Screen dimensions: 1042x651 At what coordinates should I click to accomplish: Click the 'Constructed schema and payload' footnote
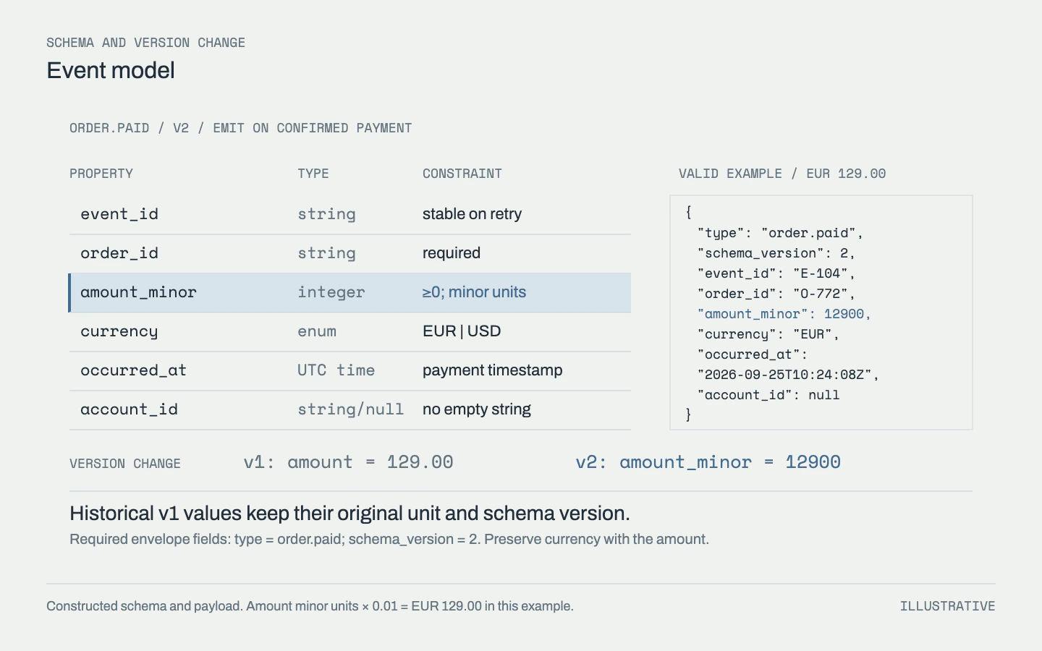click(310, 606)
